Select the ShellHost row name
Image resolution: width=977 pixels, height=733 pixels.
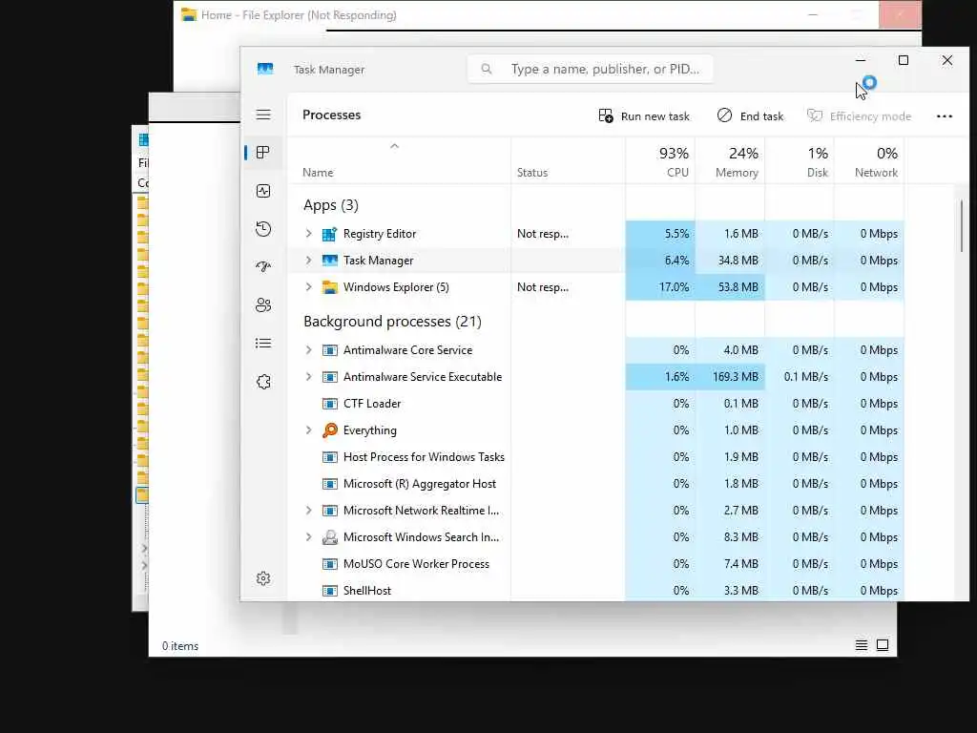coord(367,590)
